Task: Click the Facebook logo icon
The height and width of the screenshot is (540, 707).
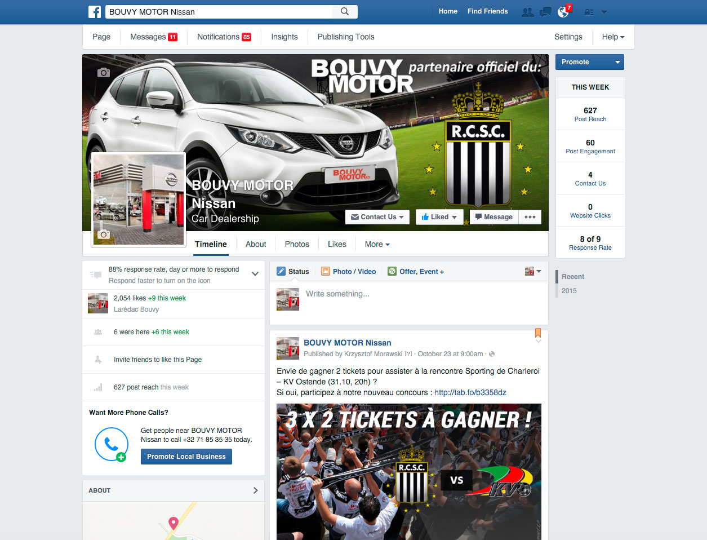Action: click(95, 11)
